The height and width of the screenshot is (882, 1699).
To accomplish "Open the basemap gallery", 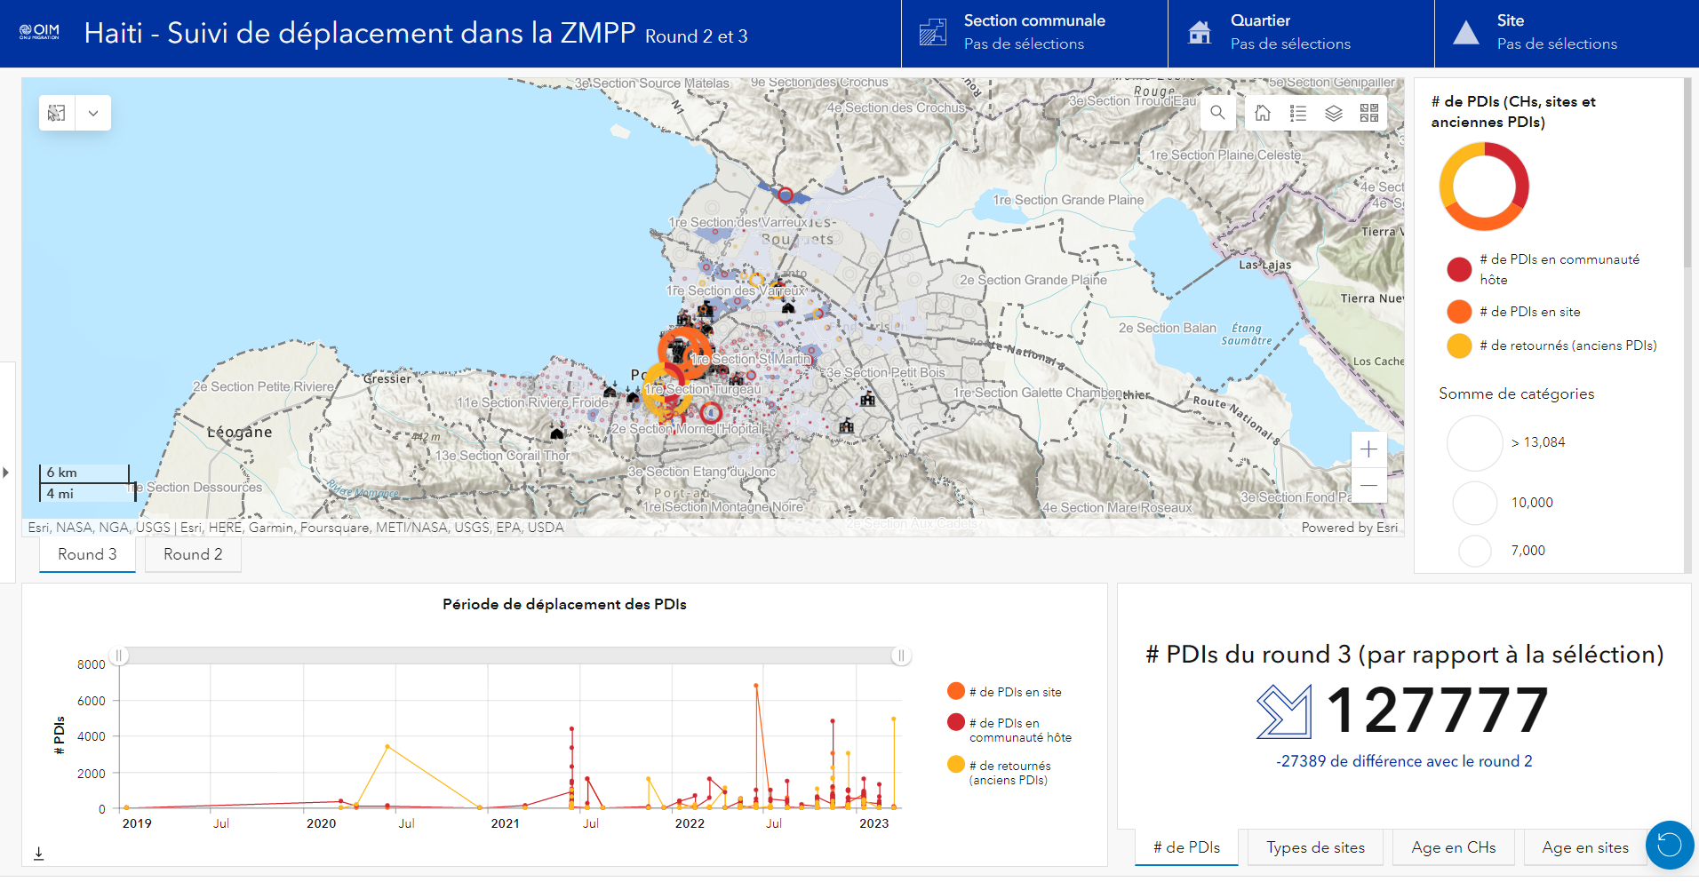I will click(1369, 113).
